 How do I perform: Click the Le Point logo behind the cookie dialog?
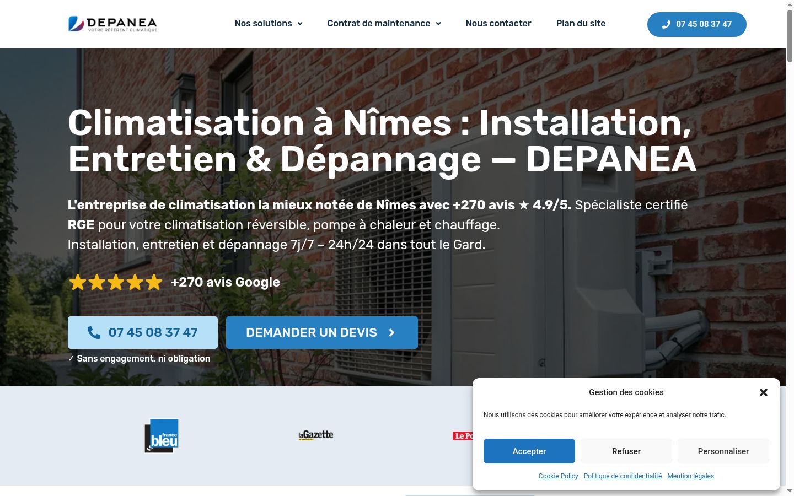click(463, 436)
